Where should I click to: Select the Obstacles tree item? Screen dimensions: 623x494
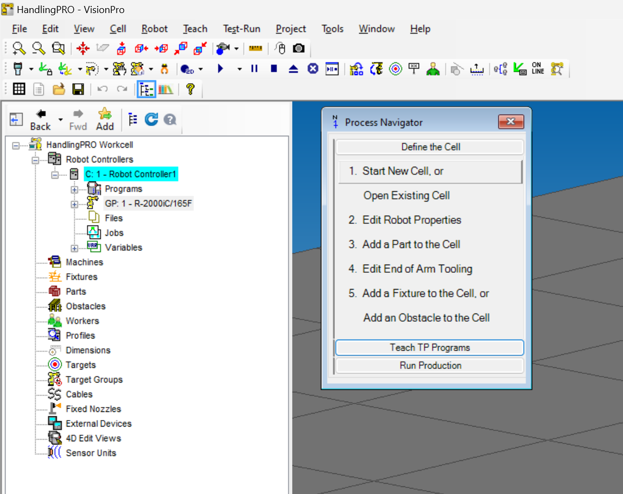click(86, 307)
